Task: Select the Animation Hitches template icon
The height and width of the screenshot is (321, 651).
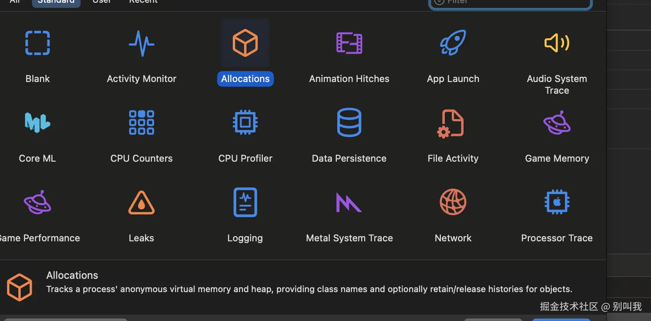Action: click(349, 43)
